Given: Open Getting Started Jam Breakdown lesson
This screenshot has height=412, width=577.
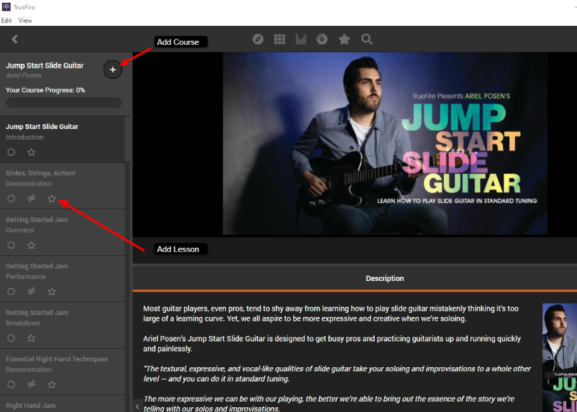Looking at the screenshot, I should coord(62,326).
